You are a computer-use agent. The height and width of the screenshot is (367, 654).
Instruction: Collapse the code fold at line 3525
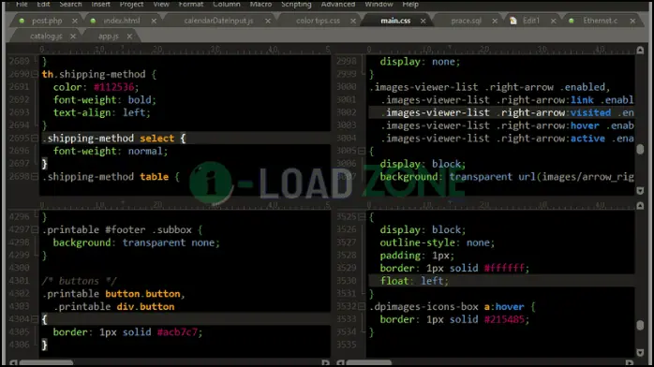click(362, 216)
